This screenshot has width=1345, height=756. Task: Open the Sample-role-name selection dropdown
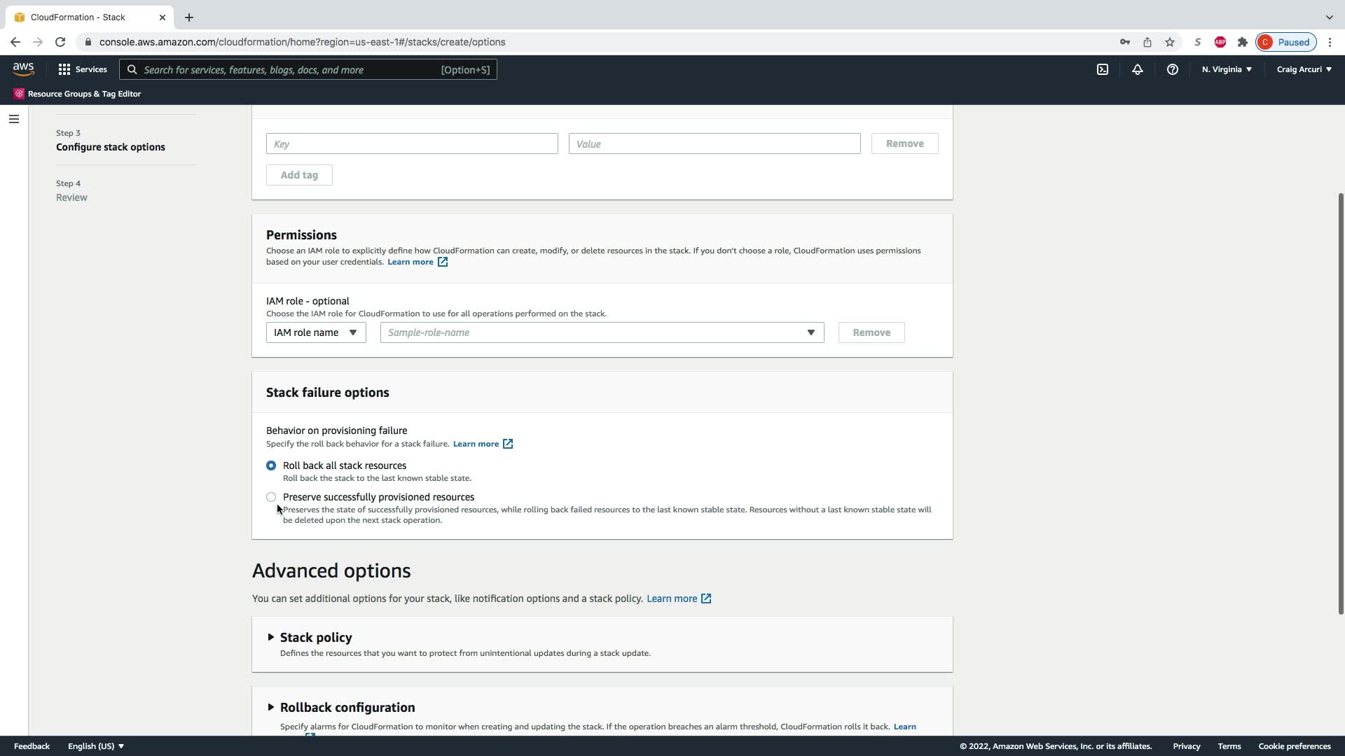point(601,332)
